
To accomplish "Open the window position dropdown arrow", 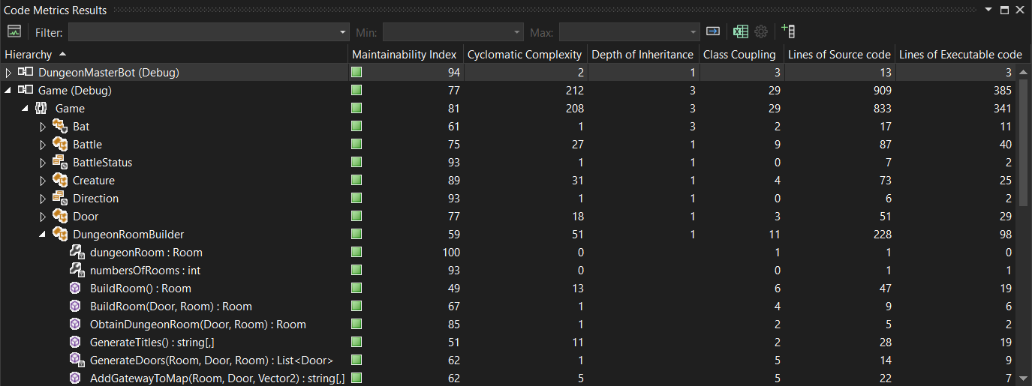I will [988, 10].
